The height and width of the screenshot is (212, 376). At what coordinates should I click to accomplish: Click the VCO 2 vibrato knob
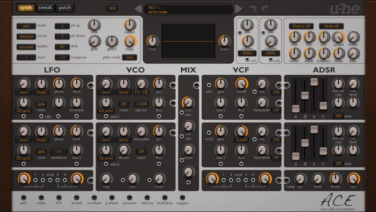(x=123, y=150)
